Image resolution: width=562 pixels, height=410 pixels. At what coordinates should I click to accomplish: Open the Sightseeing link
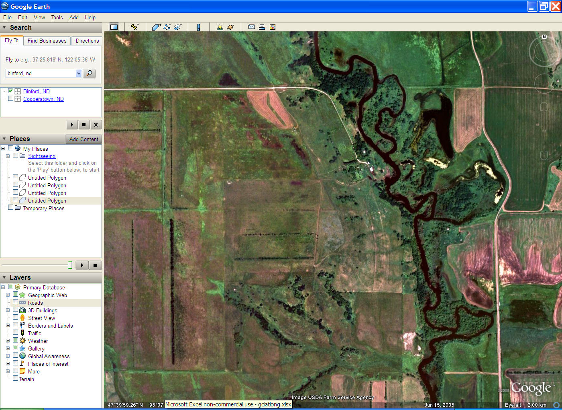tap(42, 156)
